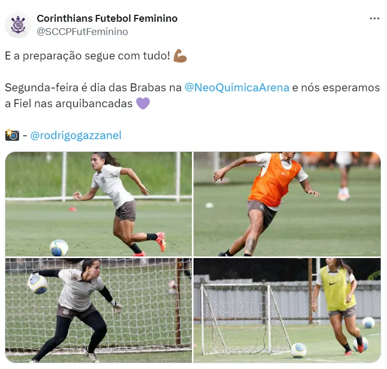Open the photo of the player in the orange bib
This screenshot has width=387, height=369.
click(287, 204)
